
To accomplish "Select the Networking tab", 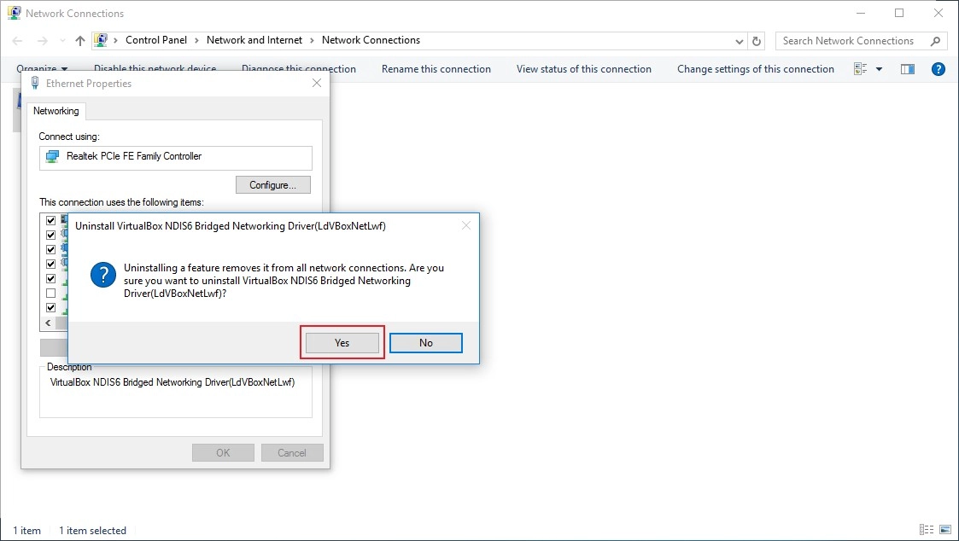I will (x=56, y=111).
